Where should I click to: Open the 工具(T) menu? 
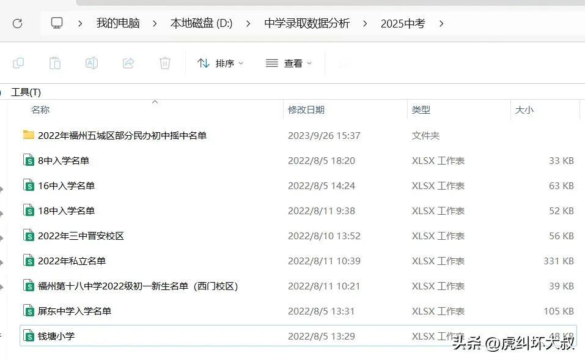(x=26, y=92)
